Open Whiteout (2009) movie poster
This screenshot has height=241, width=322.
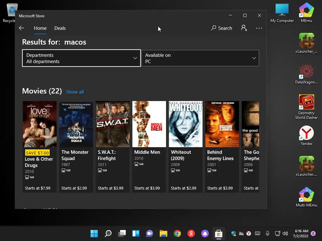186,124
